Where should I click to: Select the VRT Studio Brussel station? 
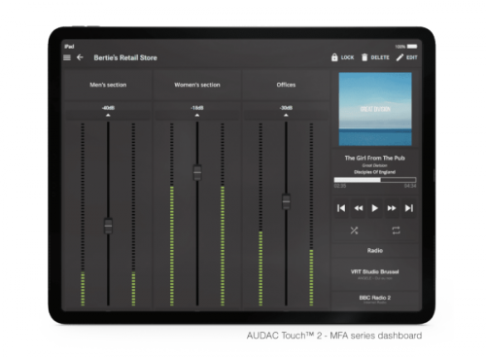pyautogui.click(x=375, y=274)
